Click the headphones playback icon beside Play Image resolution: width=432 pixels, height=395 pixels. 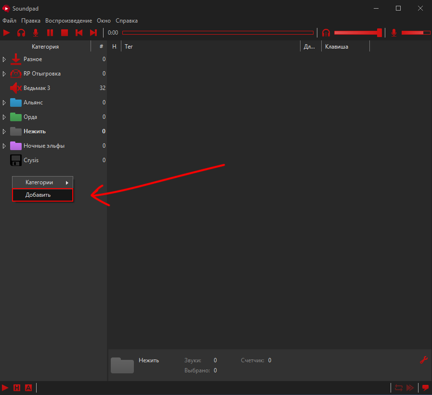coord(21,33)
